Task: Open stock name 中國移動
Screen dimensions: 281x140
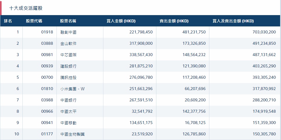Action: click(68, 123)
